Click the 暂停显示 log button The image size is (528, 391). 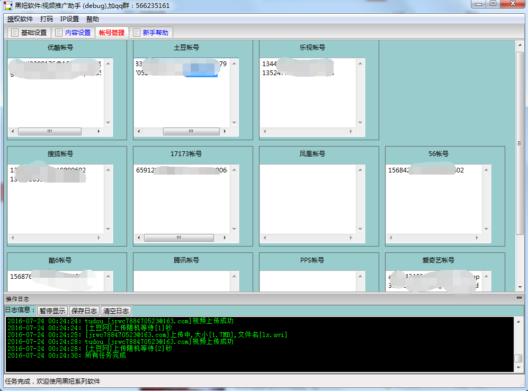(52, 311)
